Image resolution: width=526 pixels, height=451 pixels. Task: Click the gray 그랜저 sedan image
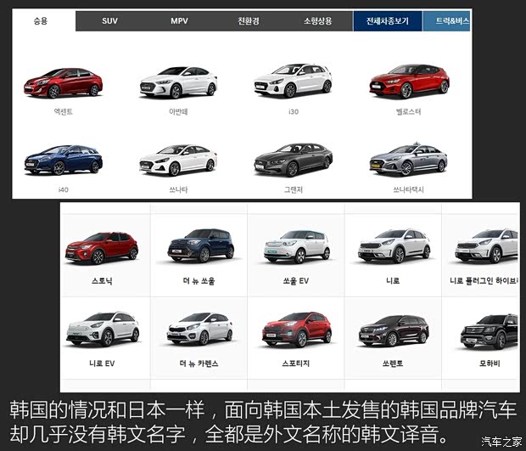pyautogui.click(x=294, y=160)
